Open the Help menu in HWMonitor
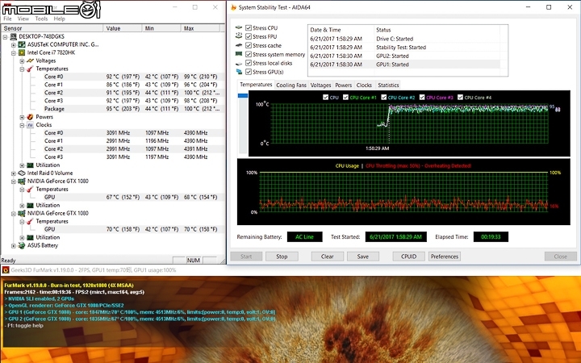 (59, 19)
